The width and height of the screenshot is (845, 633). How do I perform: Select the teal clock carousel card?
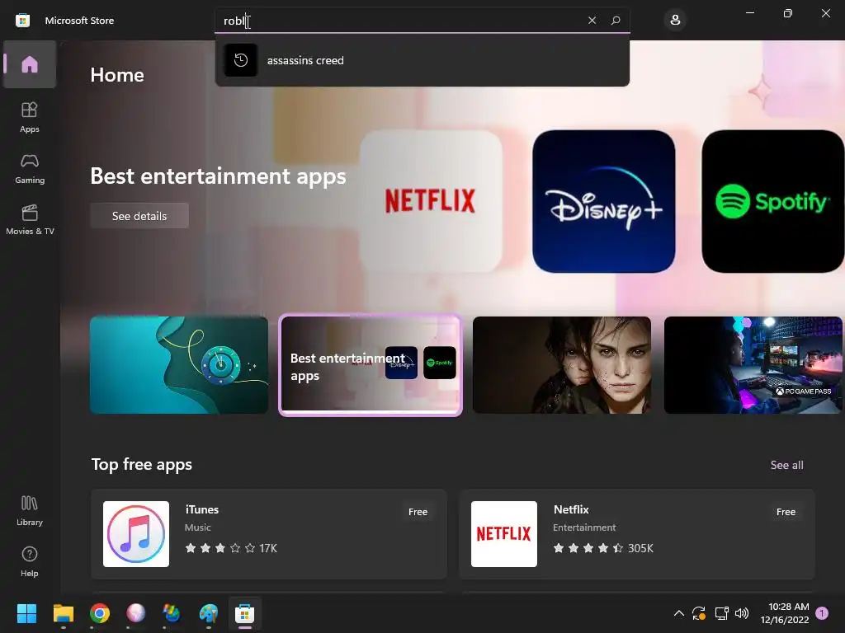pos(179,365)
